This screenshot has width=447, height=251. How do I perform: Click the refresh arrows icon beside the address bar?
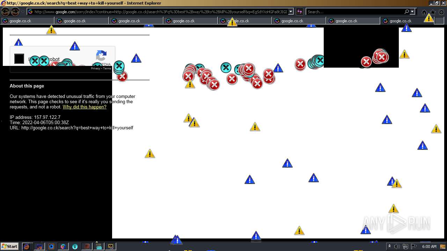click(300, 12)
